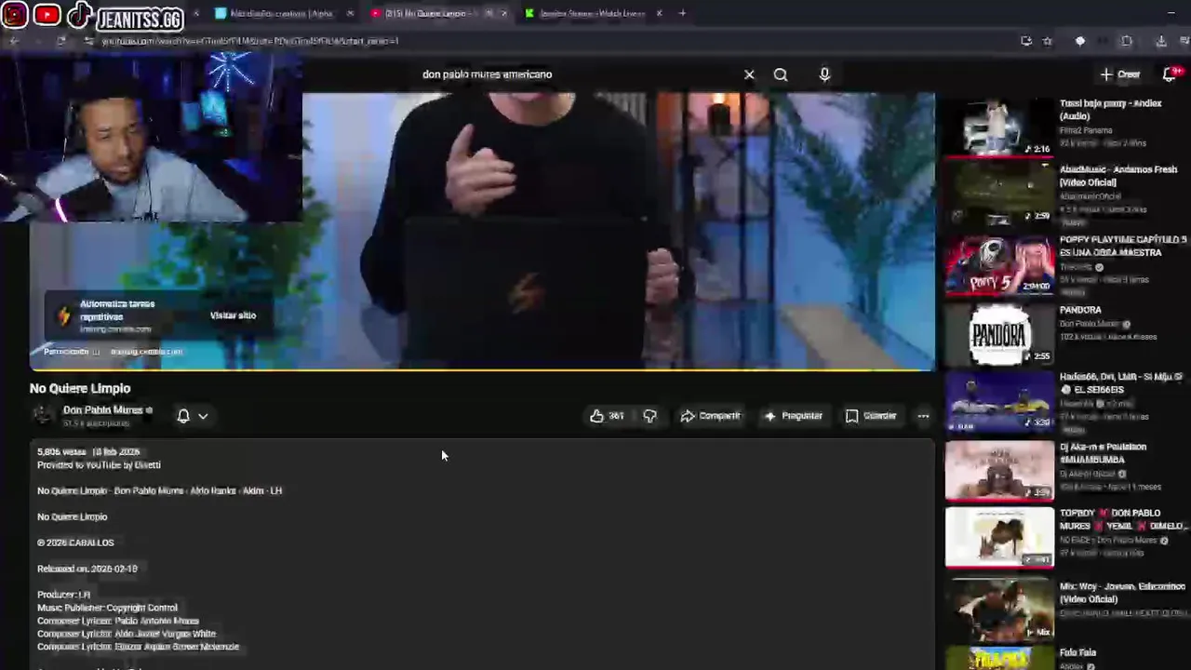The height and width of the screenshot is (670, 1191).
Task: Open Mix Wey Jowsan video thumbnail
Action: click(x=999, y=609)
